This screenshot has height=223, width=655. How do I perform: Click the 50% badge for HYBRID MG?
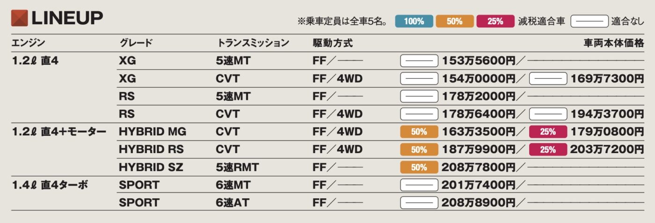419,132
